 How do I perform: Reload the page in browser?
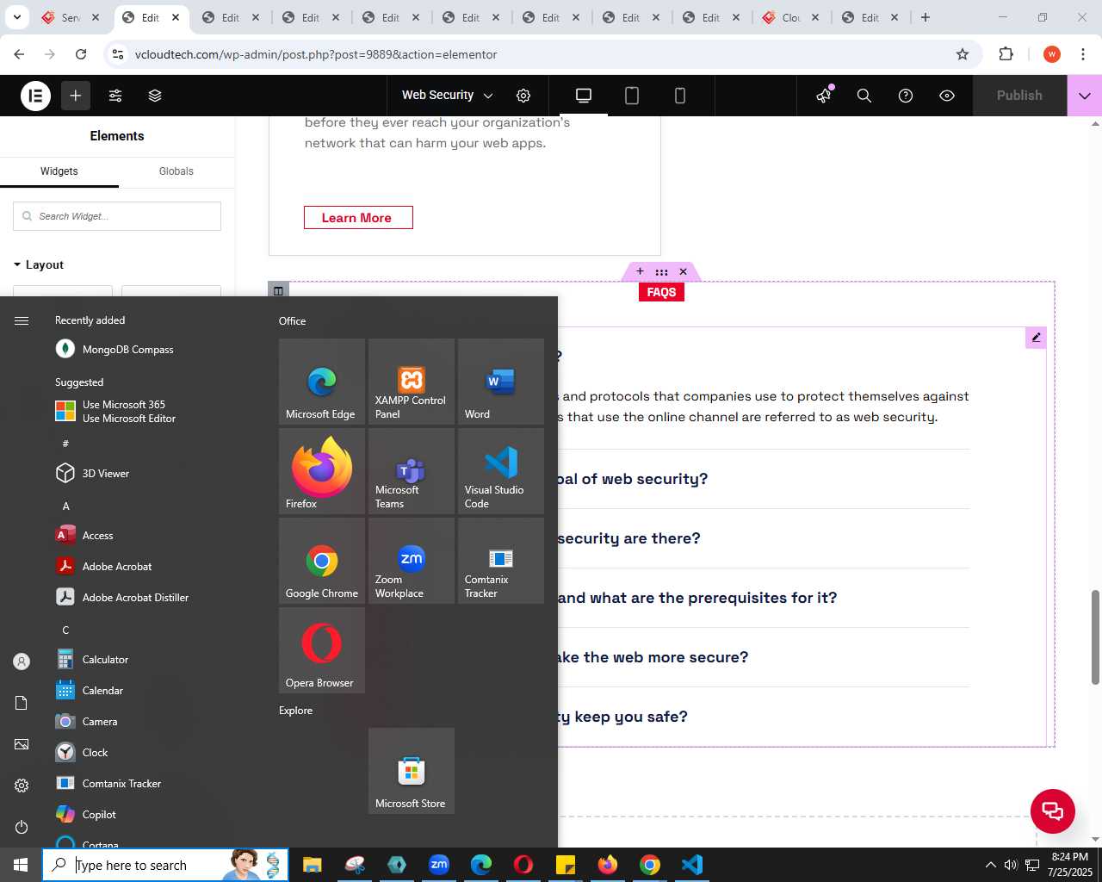[x=81, y=54]
